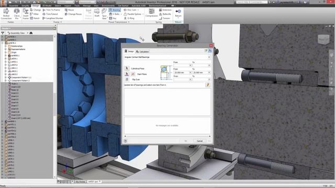Click Trim To Frame tool
The height and width of the screenshot is (188, 335).
coord(51,10)
